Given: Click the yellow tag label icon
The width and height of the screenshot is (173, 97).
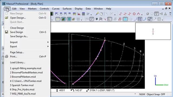Looking at the screenshot, I should (73, 19).
